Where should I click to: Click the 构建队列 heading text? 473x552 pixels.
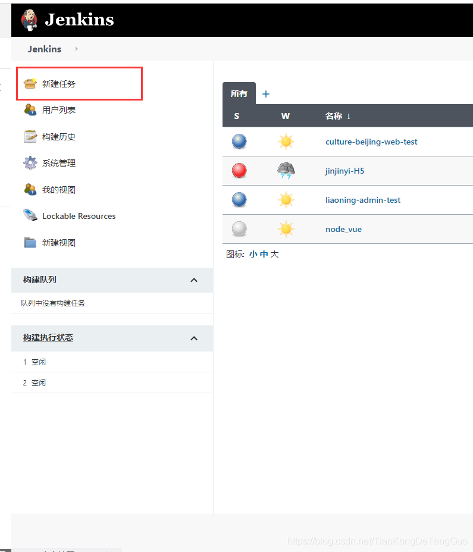click(x=39, y=280)
